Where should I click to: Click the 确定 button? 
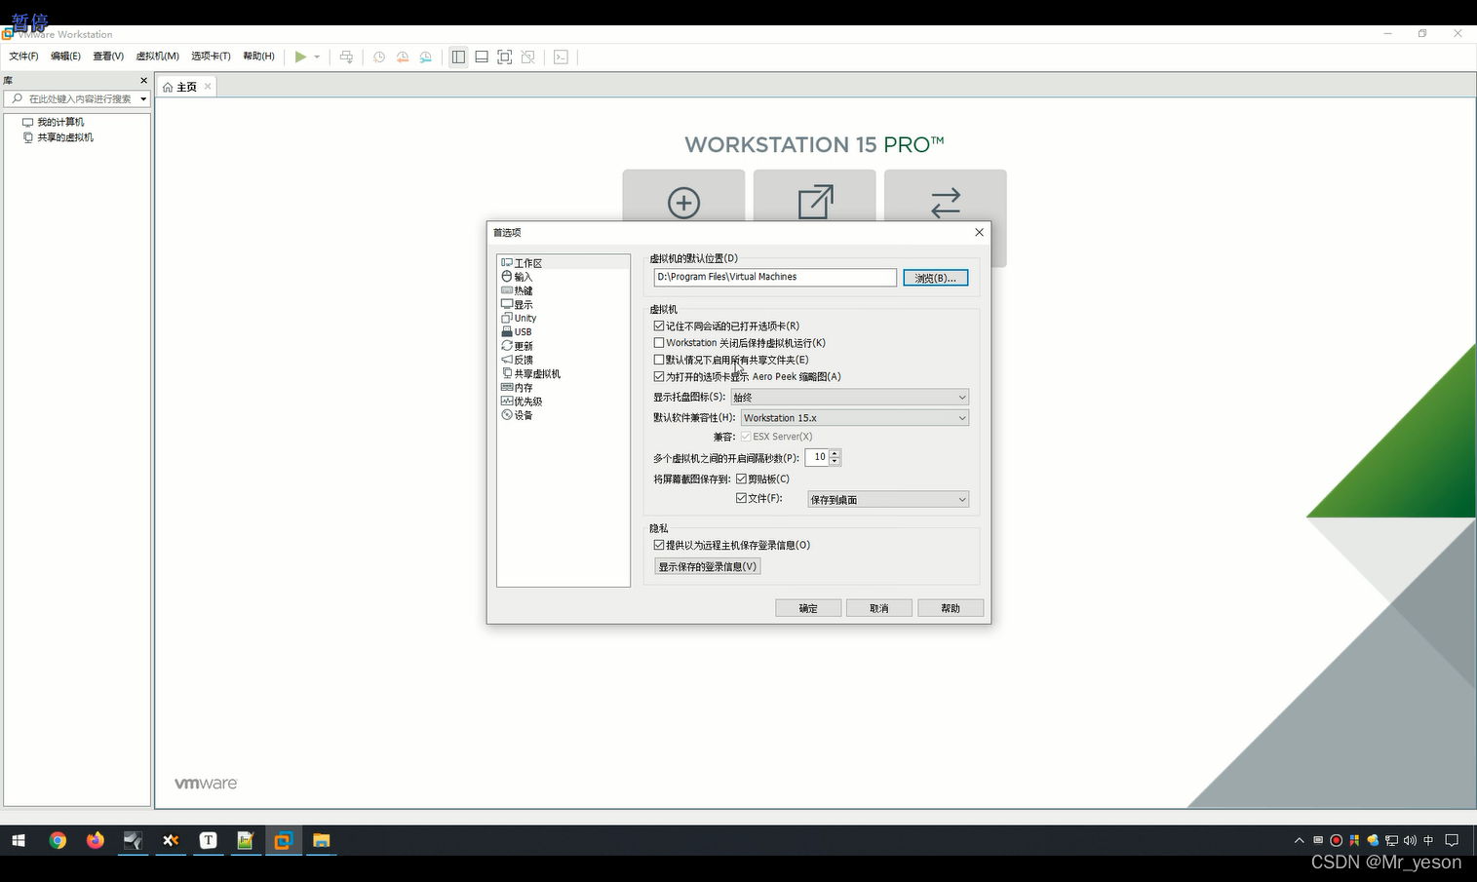(808, 608)
